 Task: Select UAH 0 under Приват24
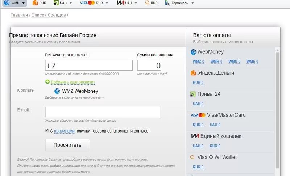[x=198, y=104]
